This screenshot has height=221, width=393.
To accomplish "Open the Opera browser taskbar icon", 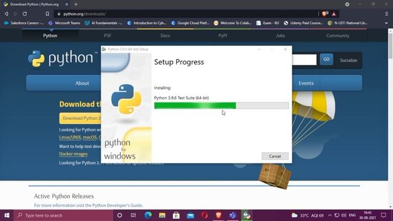I will point(204,215).
